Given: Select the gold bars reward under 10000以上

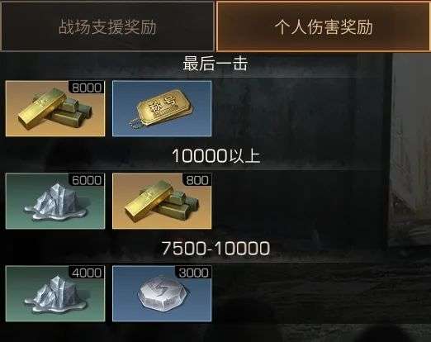Looking at the screenshot, I should point(162,201).
